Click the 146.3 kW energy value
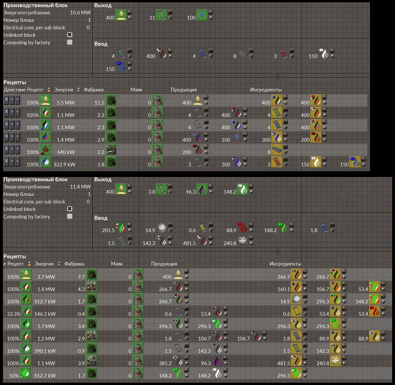 click(45, 314)
